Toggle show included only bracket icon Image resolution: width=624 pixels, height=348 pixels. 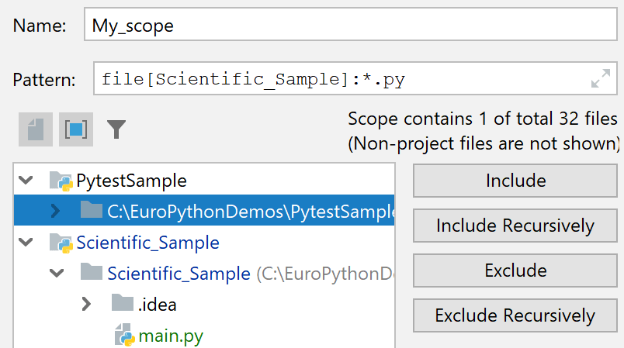(76, 129)
